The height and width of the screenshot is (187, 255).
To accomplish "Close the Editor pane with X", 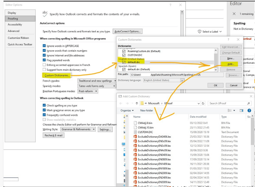I will coord(234,14).
